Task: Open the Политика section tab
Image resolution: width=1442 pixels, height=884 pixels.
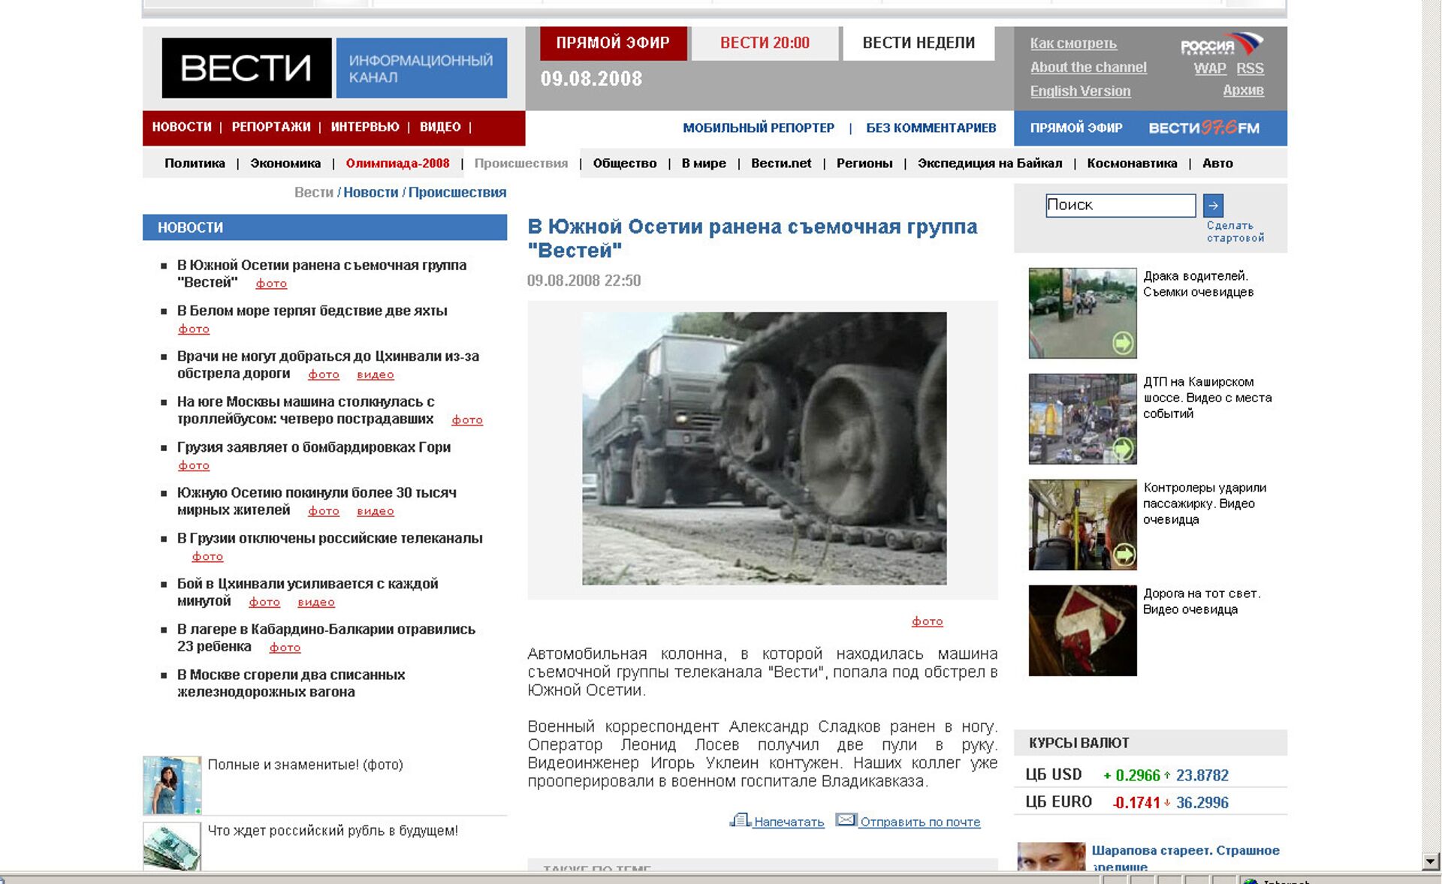Action: point(193,163)
